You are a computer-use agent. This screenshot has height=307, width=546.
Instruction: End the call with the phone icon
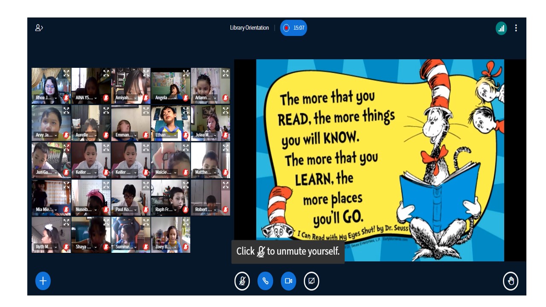(265, 281)
